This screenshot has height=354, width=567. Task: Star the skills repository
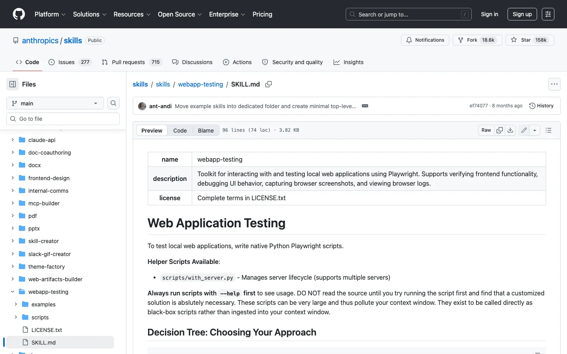pos(530,40)
